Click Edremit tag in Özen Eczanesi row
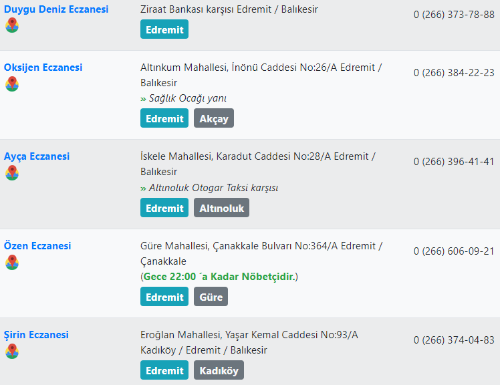The image size is (500, 385). 164,297
